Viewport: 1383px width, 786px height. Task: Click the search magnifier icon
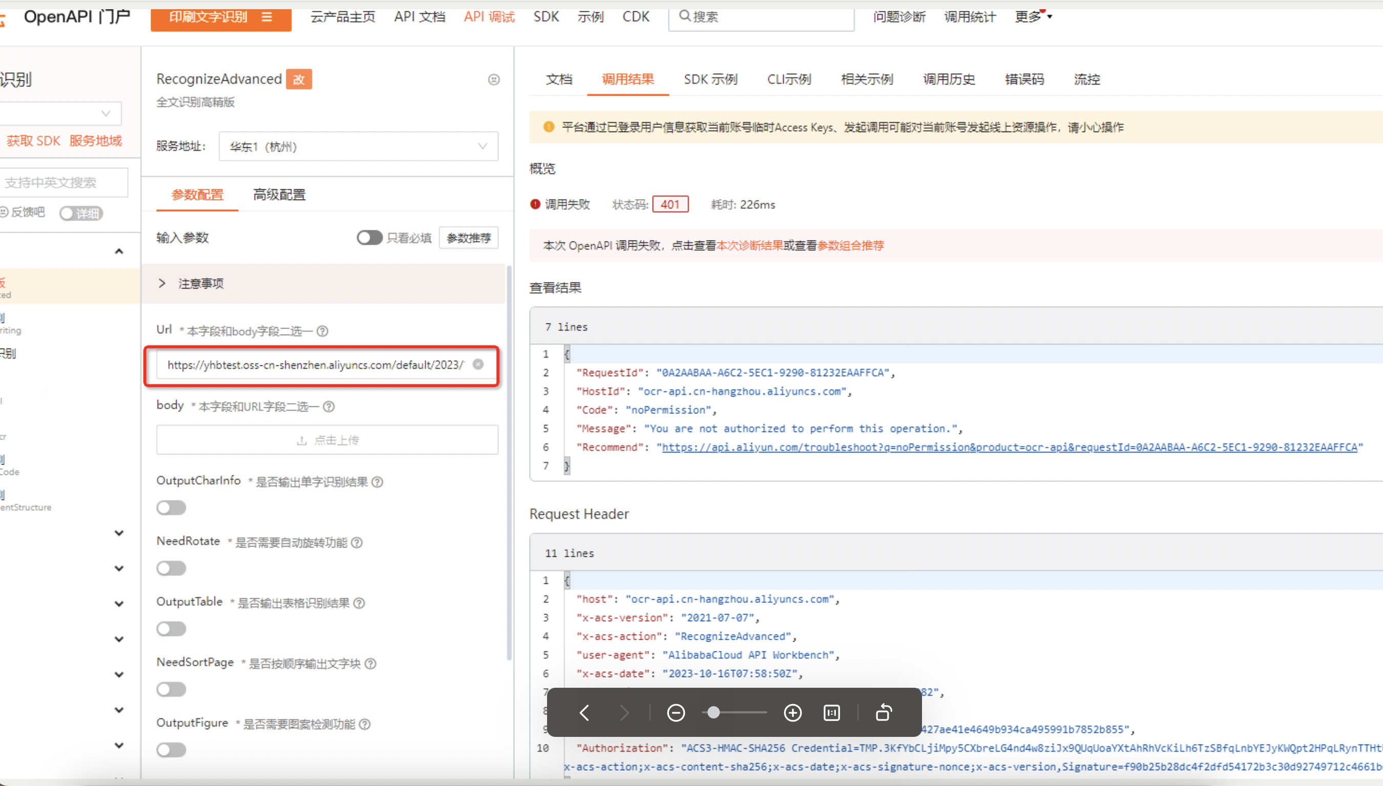(684, 16)
